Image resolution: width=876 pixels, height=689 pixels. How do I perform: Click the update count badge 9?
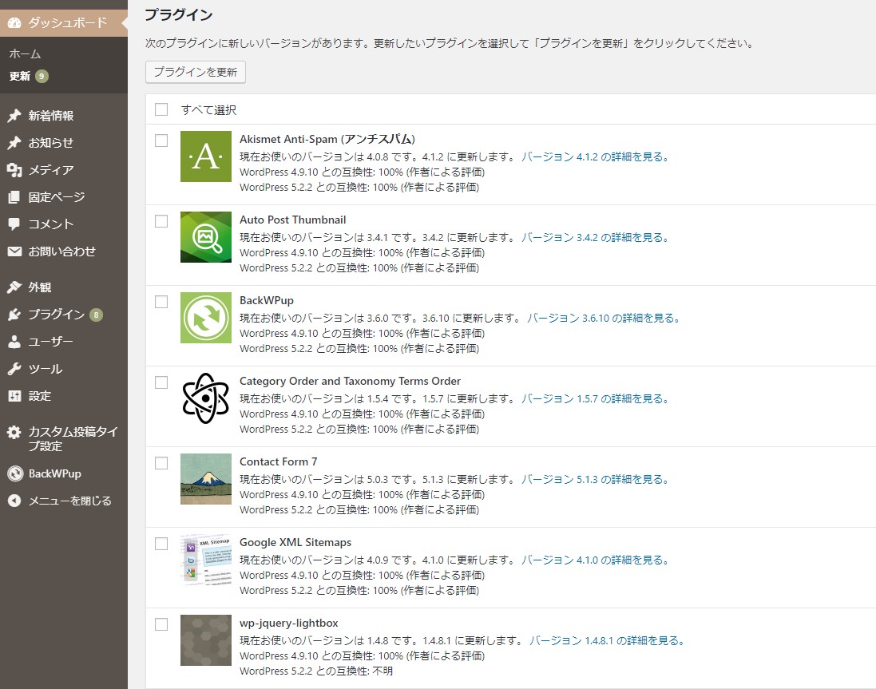tap(42, 76)
